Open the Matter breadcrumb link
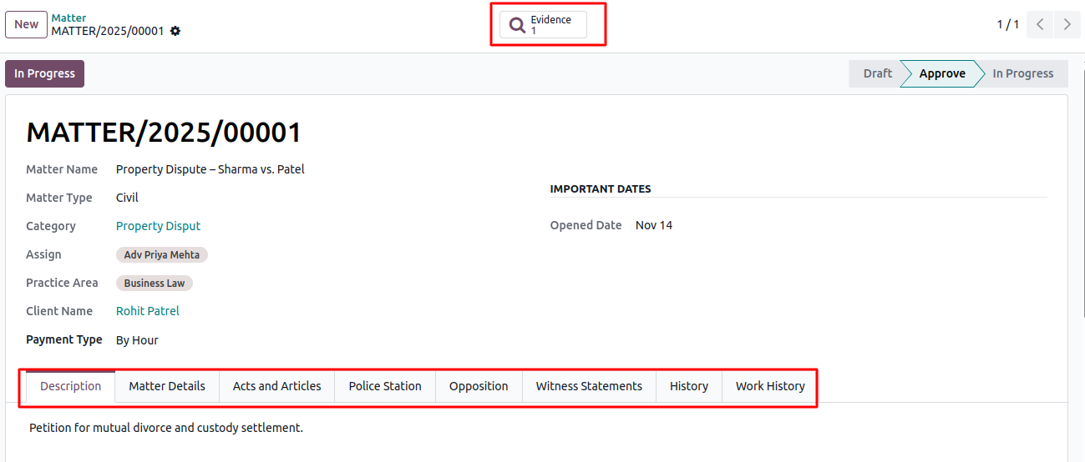Viewport: 1085px width, 462px height. [68, 18]
